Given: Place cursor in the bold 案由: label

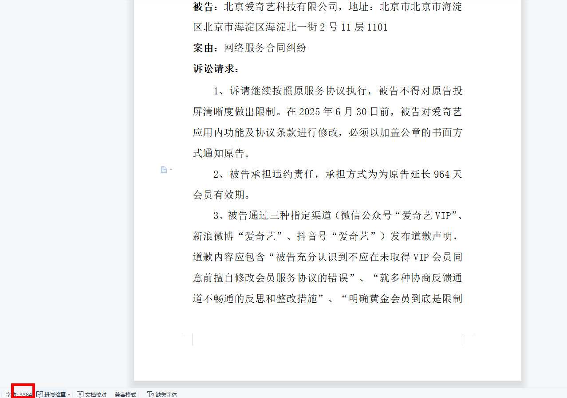Looking at the screenshot, I should (x=206, y=48).
